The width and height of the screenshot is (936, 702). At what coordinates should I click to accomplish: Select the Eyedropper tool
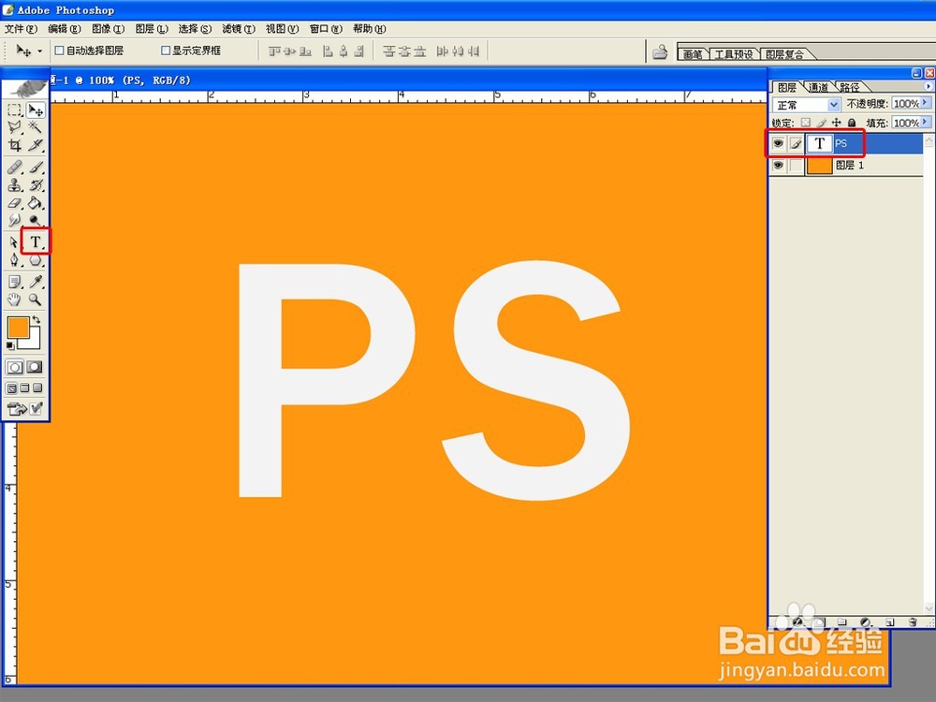[36, 282]
